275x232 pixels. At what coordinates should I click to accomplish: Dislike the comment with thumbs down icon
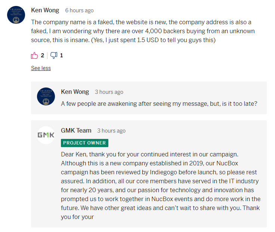[x=54, y=55]
